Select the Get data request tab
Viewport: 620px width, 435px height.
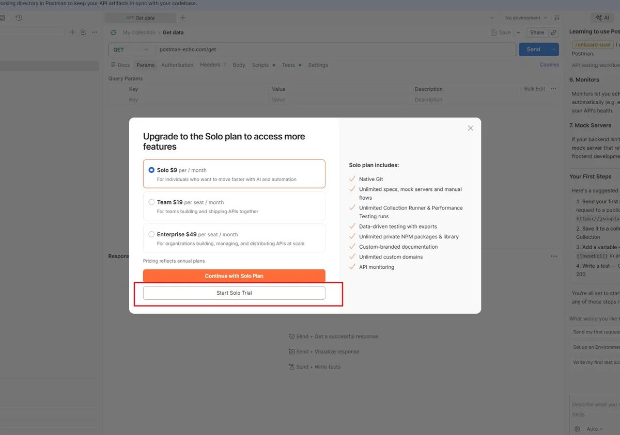click(140, 18)
